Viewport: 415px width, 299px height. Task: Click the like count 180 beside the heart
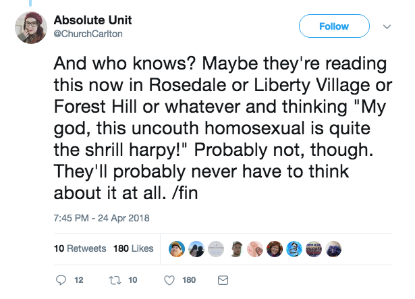(189, 279)
